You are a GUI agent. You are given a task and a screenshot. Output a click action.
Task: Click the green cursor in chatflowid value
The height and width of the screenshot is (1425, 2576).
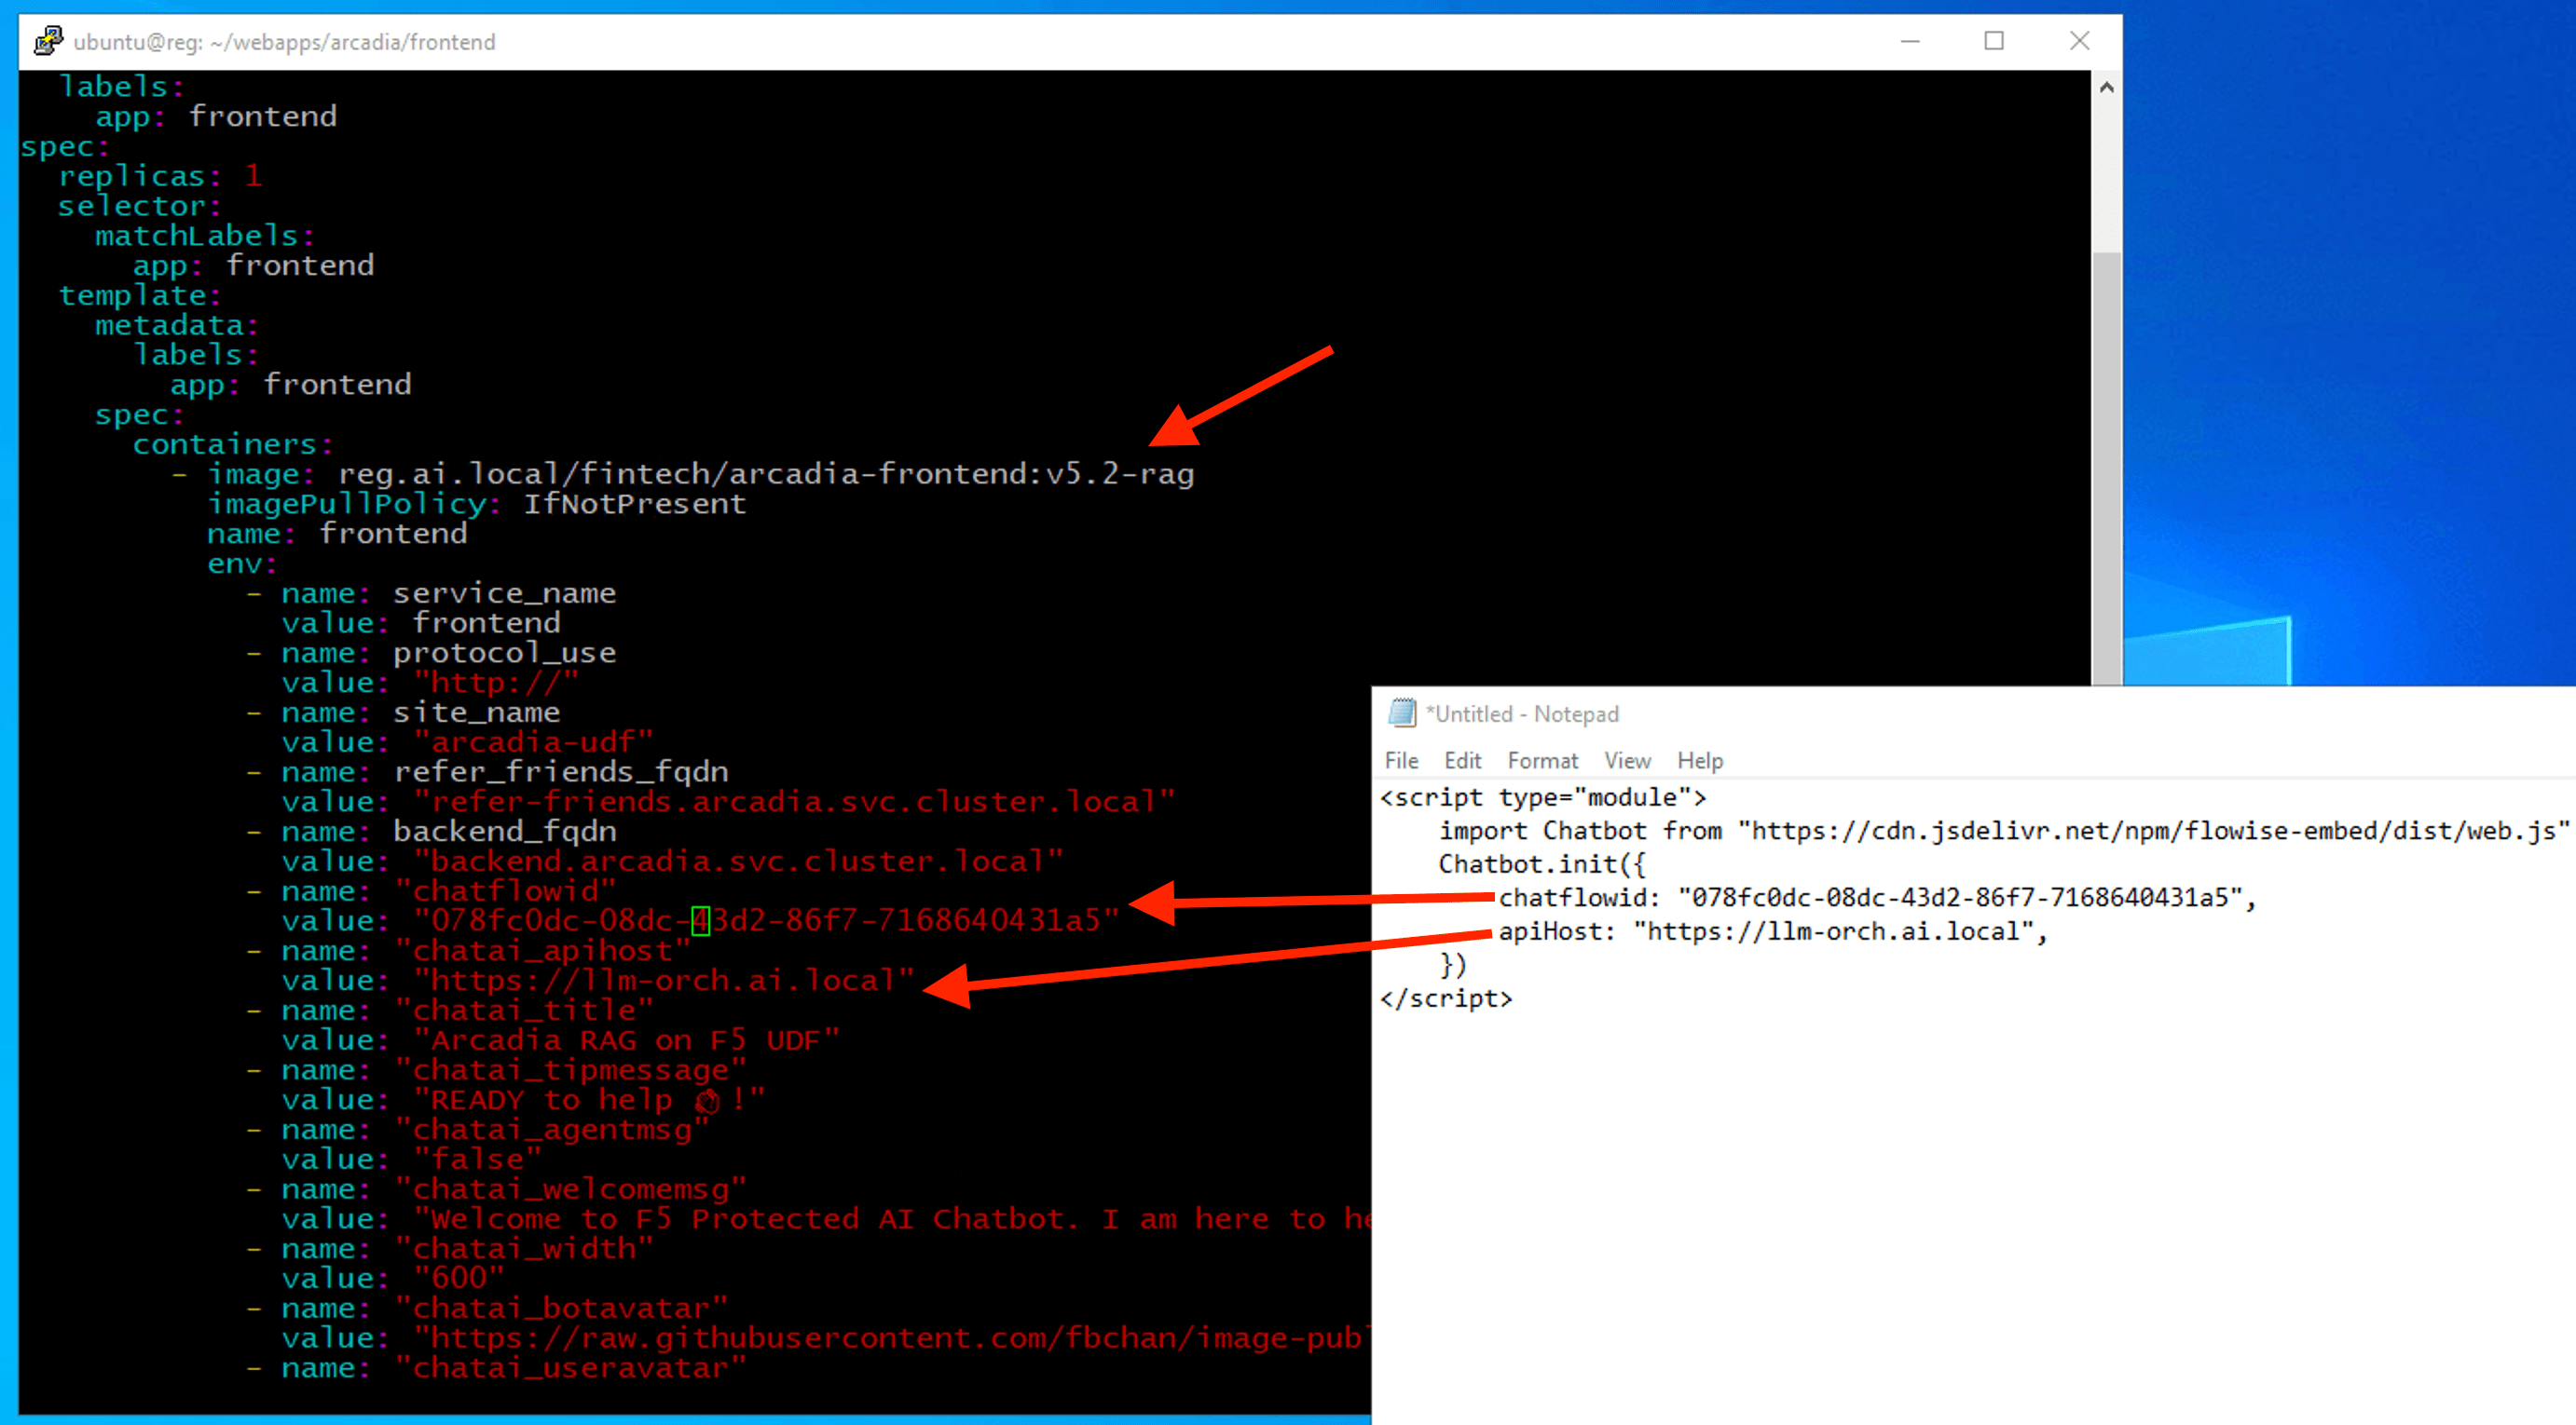coord(700,919)
